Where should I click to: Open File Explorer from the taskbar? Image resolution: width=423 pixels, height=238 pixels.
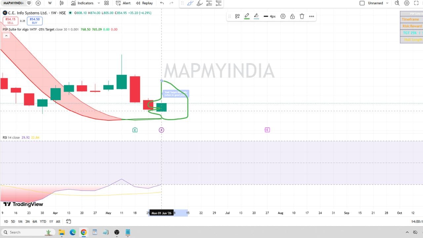61,232
